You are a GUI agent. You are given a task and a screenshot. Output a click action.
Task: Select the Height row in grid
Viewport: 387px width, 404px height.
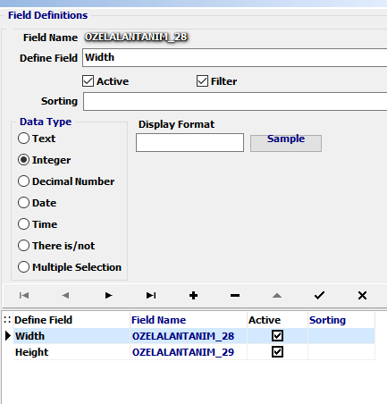[194, 352]
